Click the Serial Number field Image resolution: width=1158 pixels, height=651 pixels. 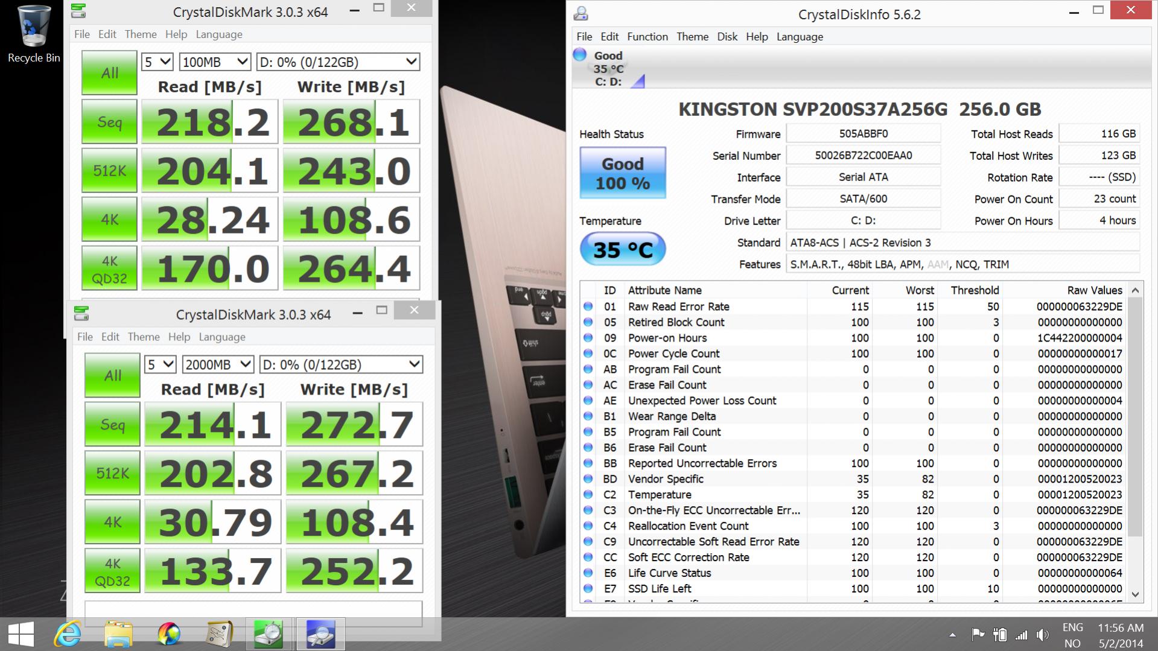863,156
